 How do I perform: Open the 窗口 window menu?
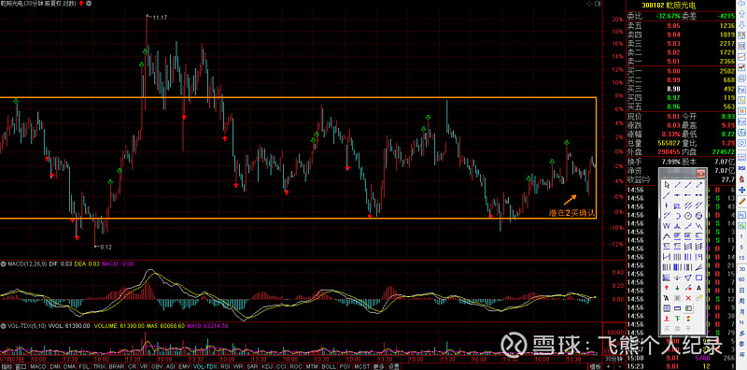(x=20, y=366)
